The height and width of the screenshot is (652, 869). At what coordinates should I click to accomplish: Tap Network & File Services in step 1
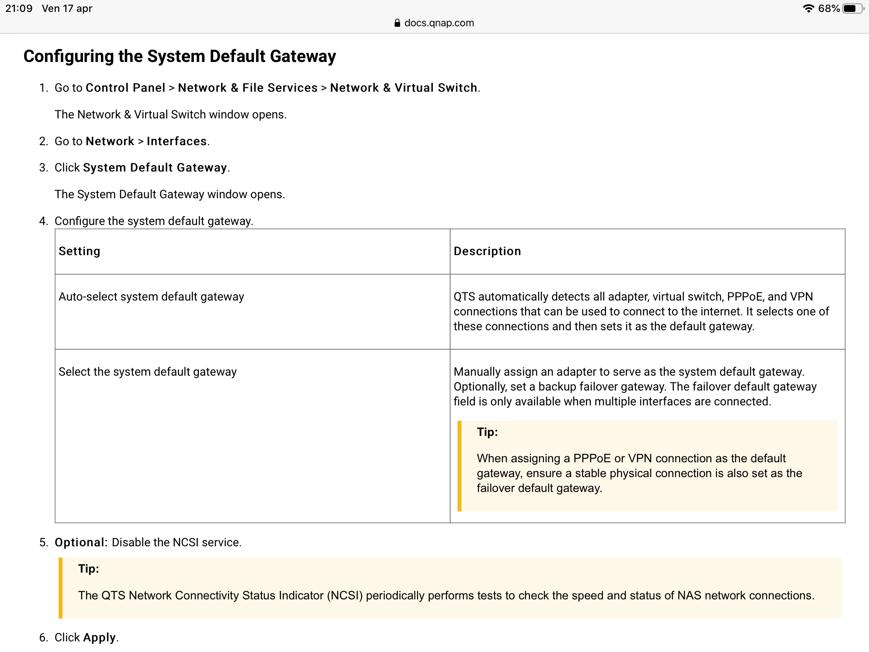(x=247, y=88)
